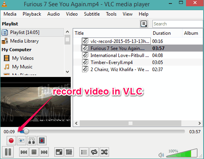Toggle random shuffle mode

[x=104, y=152]
